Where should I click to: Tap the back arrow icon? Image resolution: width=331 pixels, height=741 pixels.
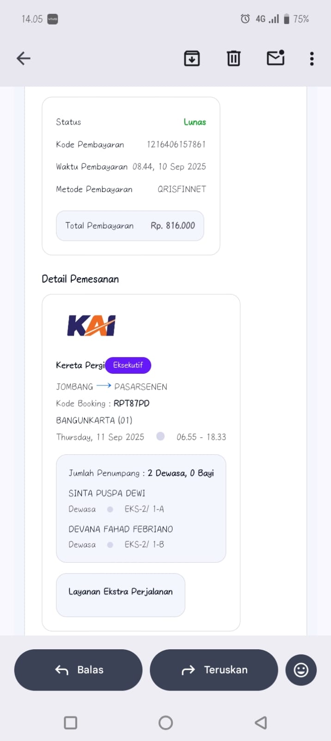(24, 58)
